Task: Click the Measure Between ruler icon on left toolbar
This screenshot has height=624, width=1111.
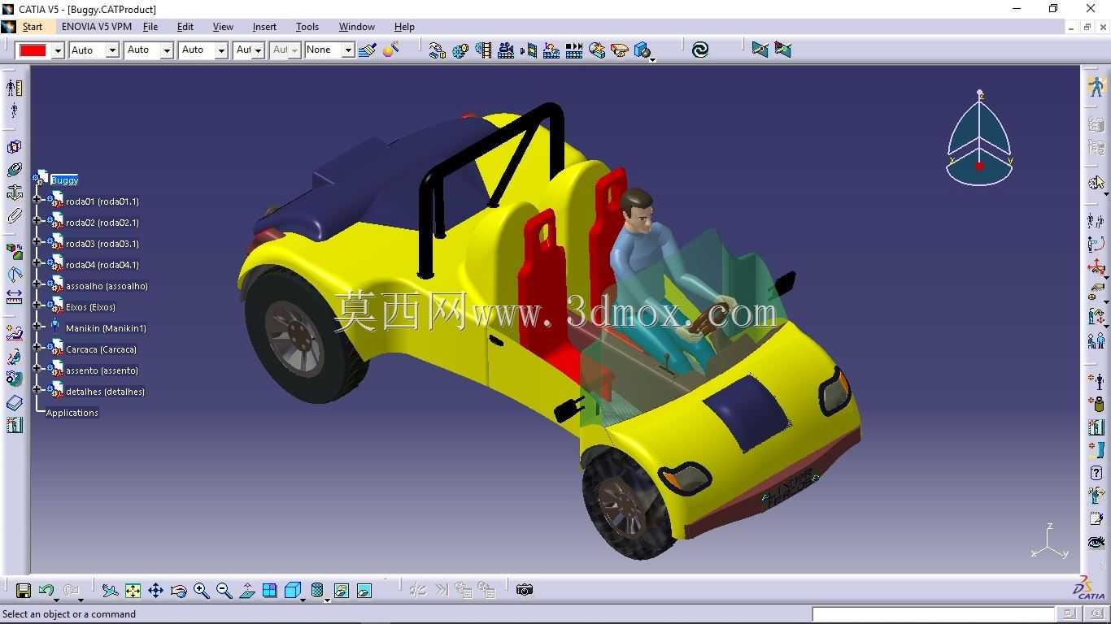Action: point(15,297)
